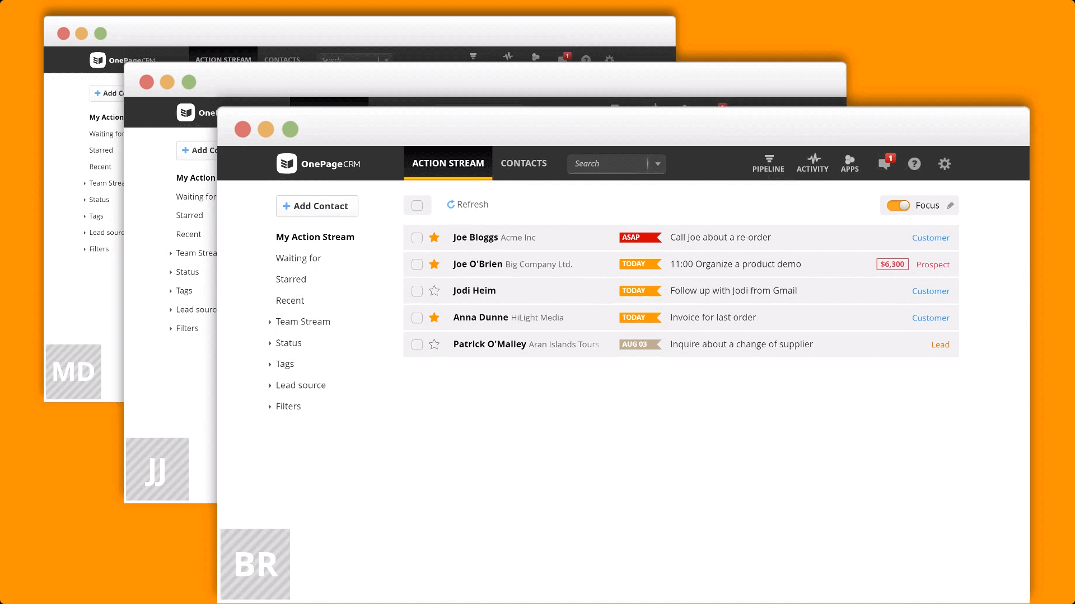Check the Jodi Heim row checkbox
1075x604 pixels.
pyautogui.click(x=417, y=291)
